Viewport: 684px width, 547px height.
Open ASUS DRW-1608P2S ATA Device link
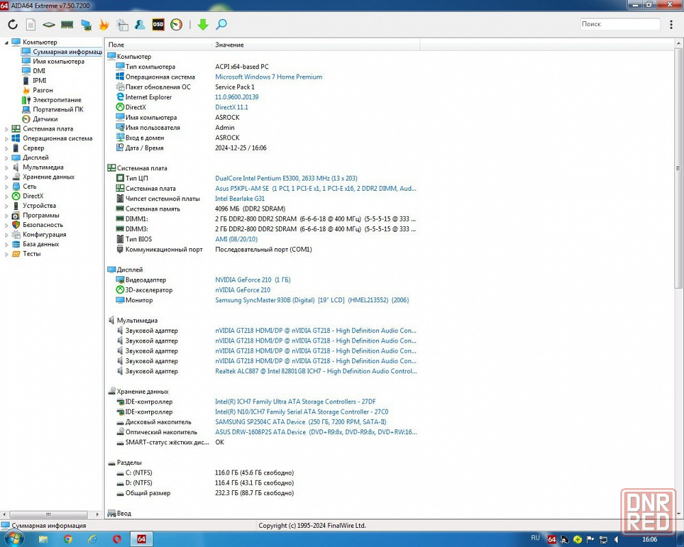[316, 432]
